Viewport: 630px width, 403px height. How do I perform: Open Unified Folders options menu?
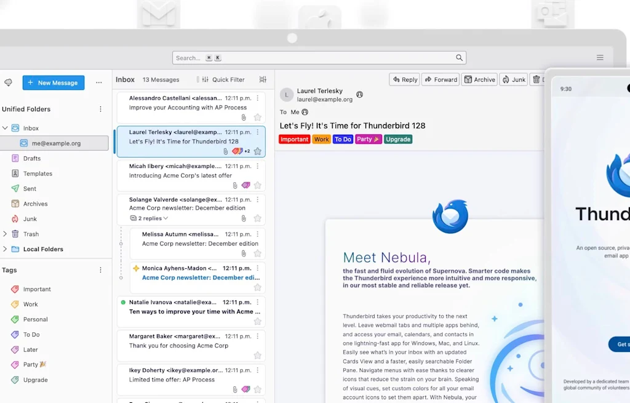[100, 109]
